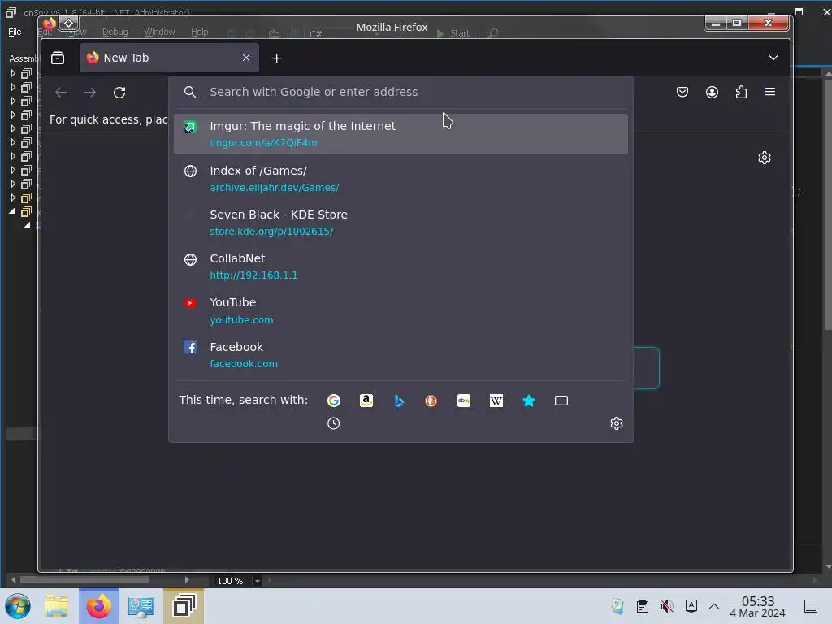832x624 pixels.
Task: Expand the second assembly tree node in dnSpy
Action: pyautogui.click(x=13, y=87)
